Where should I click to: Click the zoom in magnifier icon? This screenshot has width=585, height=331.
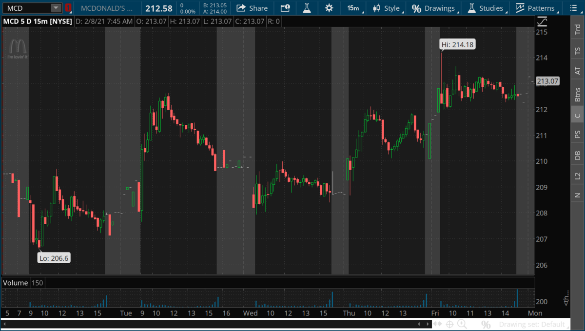[x=462, y=324]
